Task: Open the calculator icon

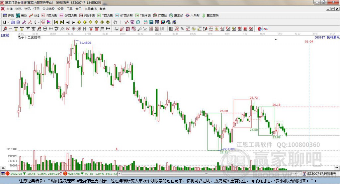Action: pos(151,22)
